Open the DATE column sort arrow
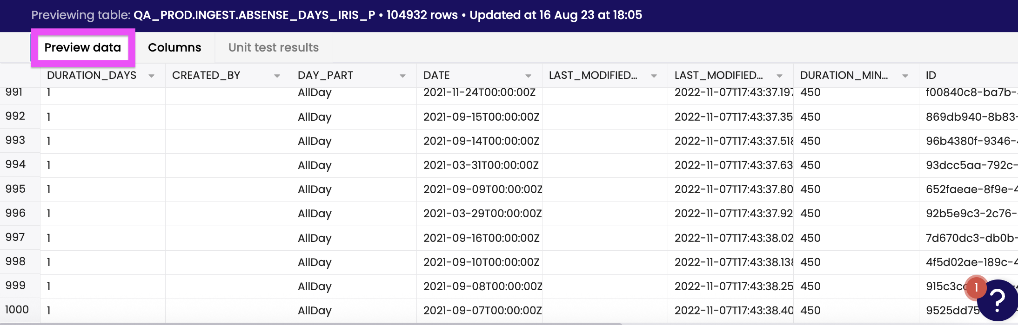This screenshot has width=1018, height=325. click(528, 76)
